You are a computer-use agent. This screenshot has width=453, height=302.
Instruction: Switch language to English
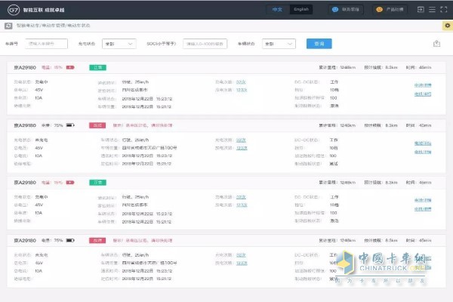click(300, 10)
